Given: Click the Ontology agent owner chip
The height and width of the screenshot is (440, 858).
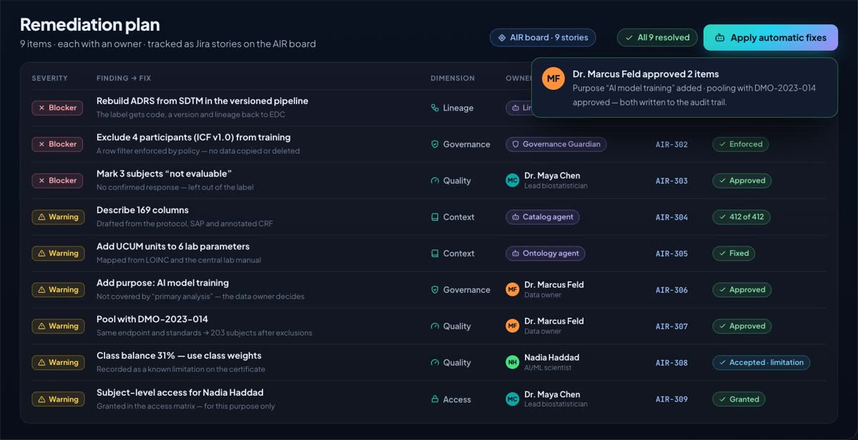Looking at the screenshot, I should click(546, 254).
